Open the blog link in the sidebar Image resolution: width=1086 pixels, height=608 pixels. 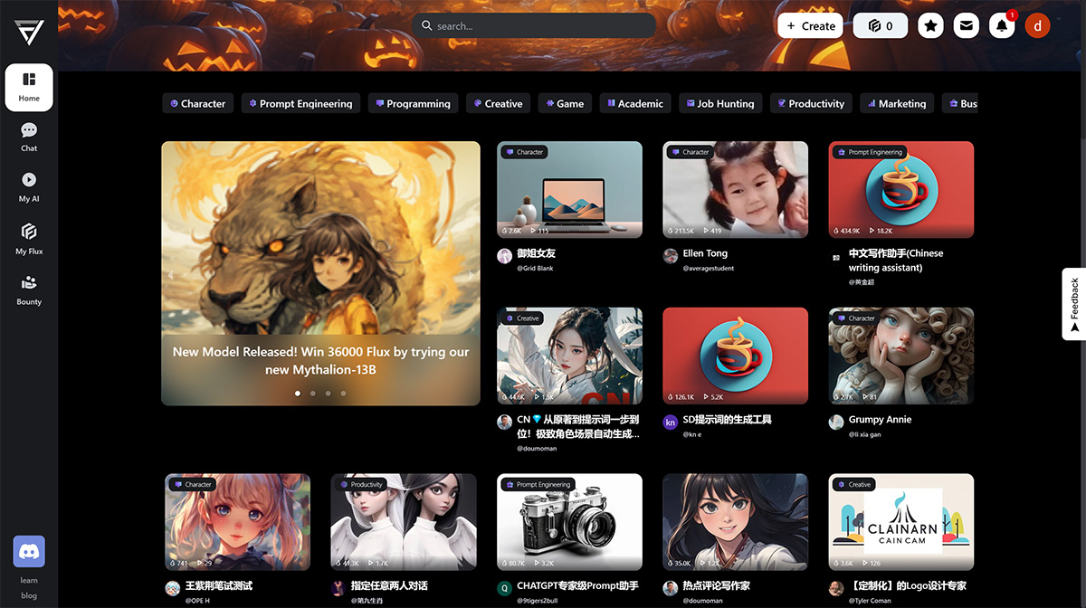coord(28,594)
